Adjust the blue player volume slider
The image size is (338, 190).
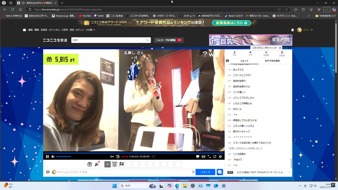[x=64, y=157]
